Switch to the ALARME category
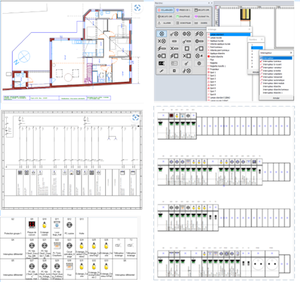The width and height of the screenshot is (300, 282). [165, 23]
